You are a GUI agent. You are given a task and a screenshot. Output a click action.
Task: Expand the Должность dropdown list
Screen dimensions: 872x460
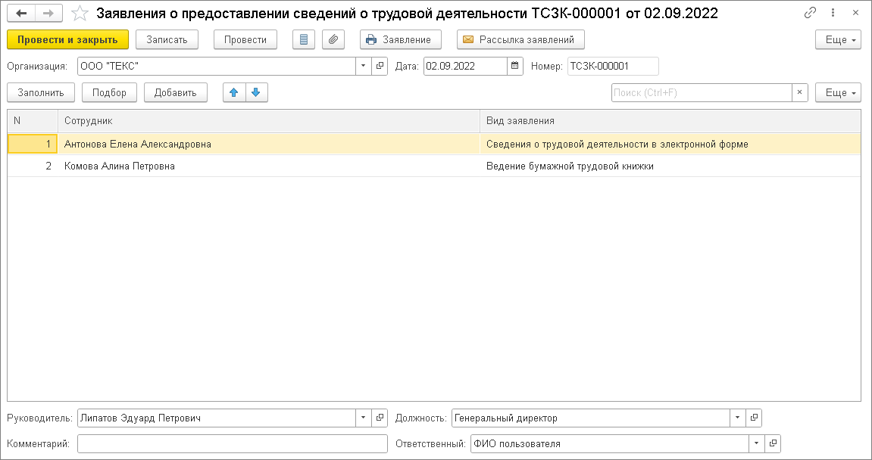click(737, 418)
